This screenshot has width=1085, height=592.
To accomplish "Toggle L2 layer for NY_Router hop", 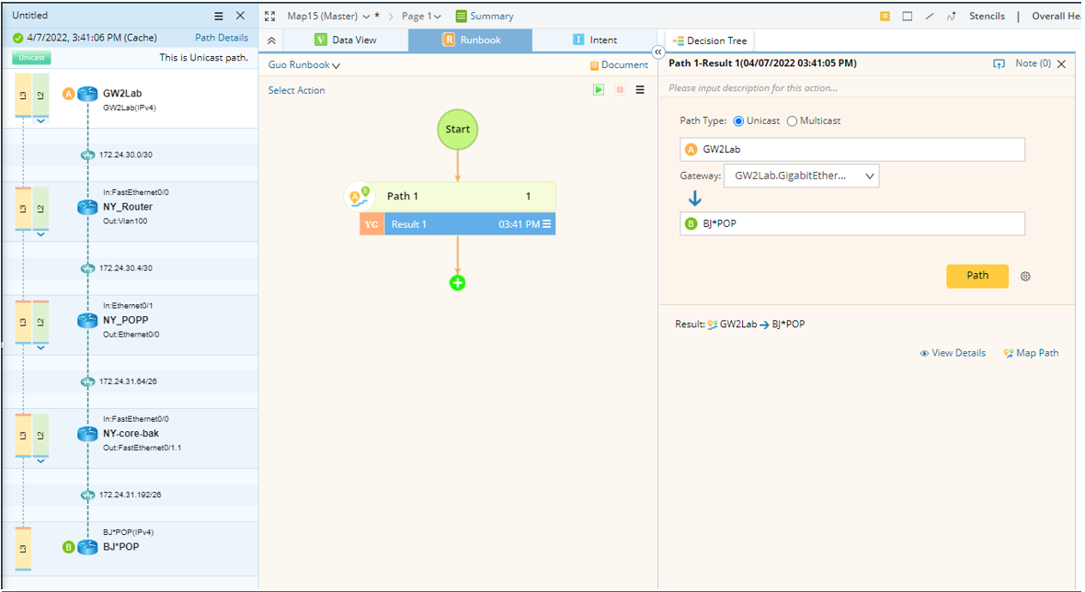I will point(40,209).
